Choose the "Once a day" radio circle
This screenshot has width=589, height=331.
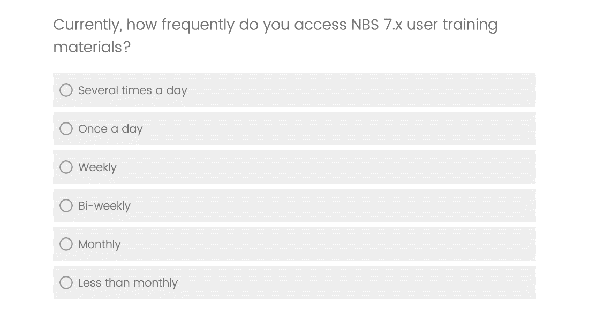coord(66,129)
